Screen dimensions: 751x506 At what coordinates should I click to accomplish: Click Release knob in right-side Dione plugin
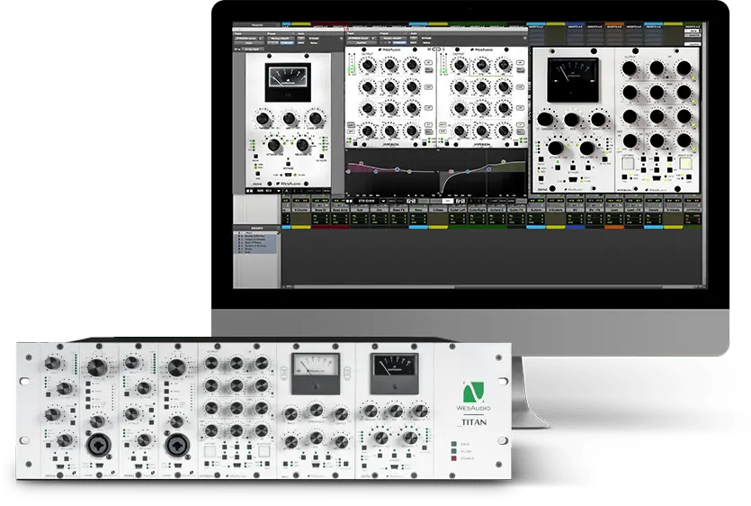point(586,148)
